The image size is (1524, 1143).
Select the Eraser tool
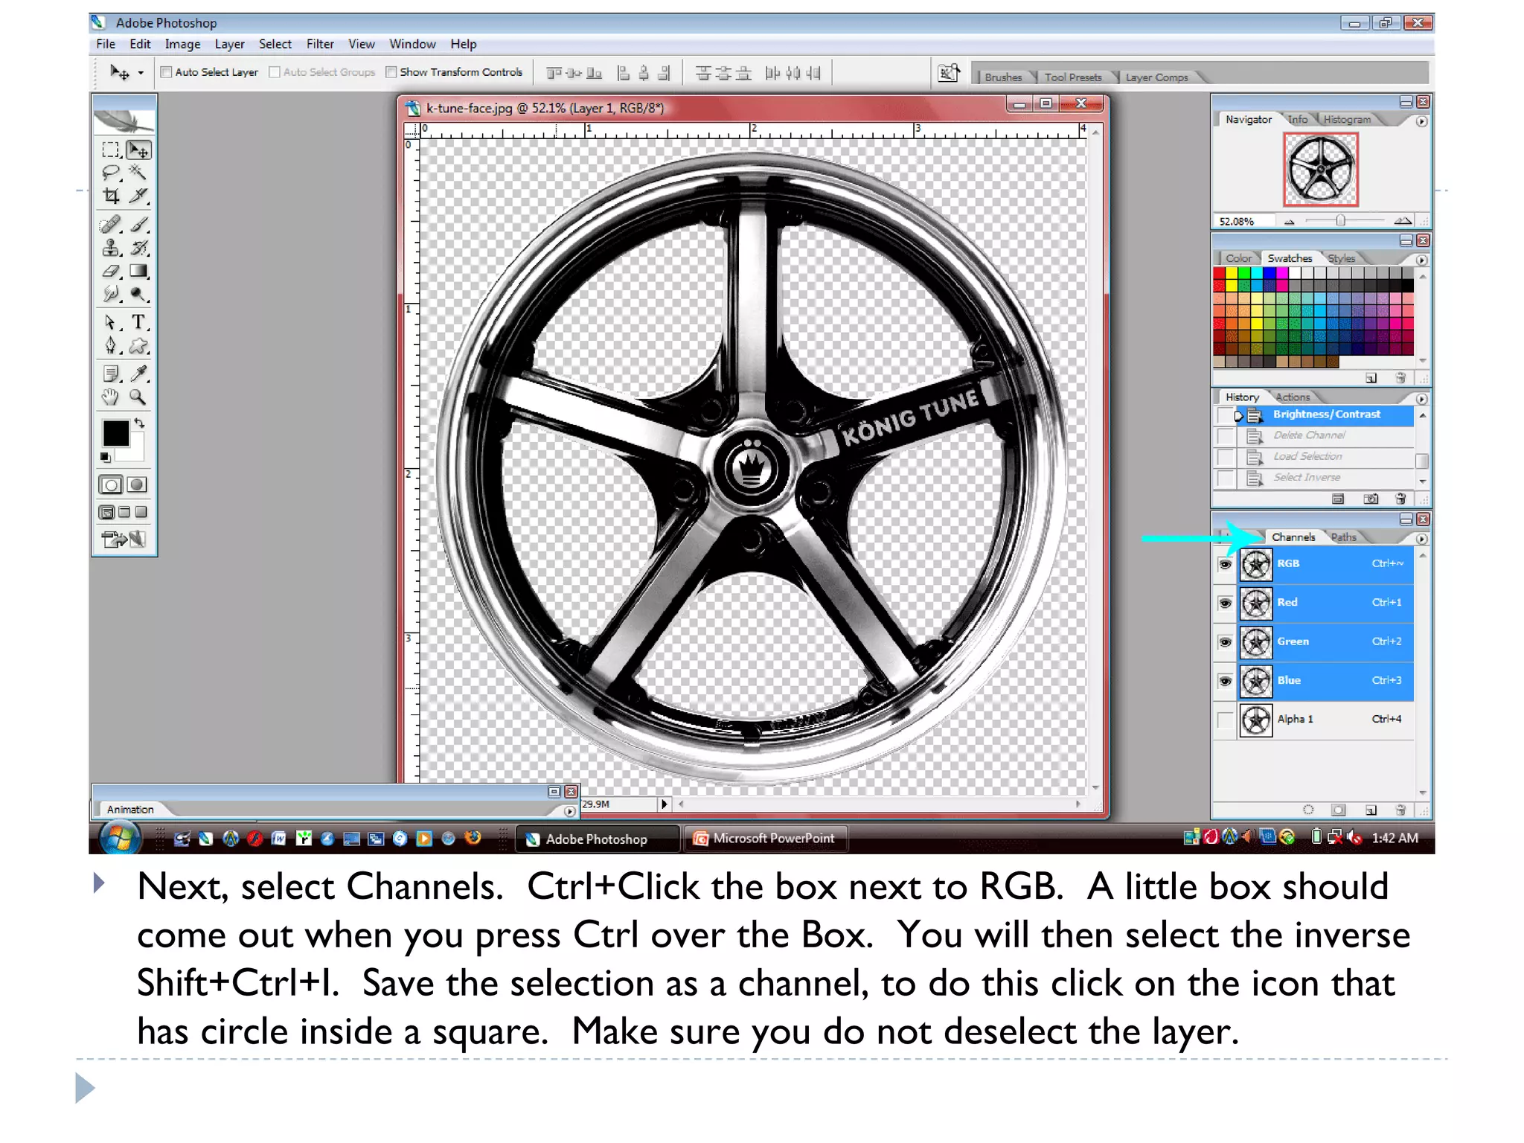[x=111, y=271]
